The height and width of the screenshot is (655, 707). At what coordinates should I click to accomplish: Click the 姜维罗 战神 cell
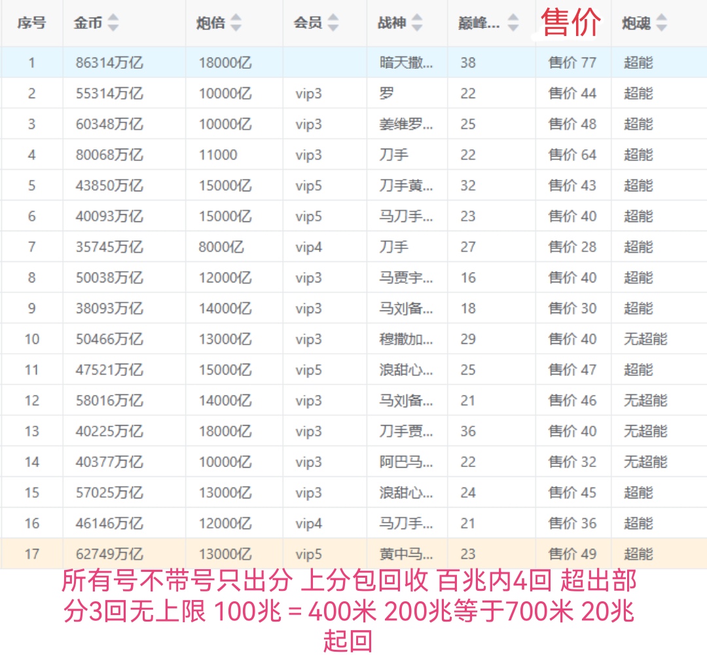pyautogui.click(x=406, y=124)
